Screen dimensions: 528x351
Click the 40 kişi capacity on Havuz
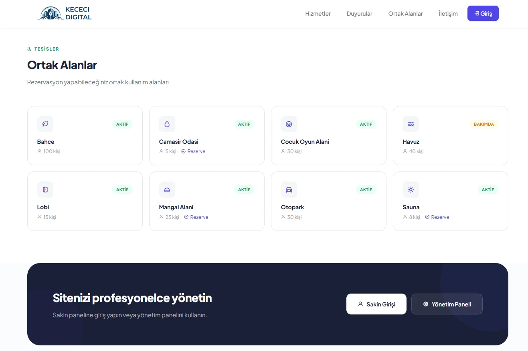(413, 151)
